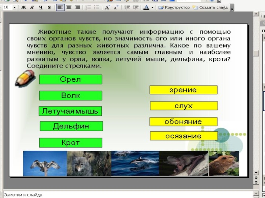Apply numbered list formatting

(x=88, y=7)
